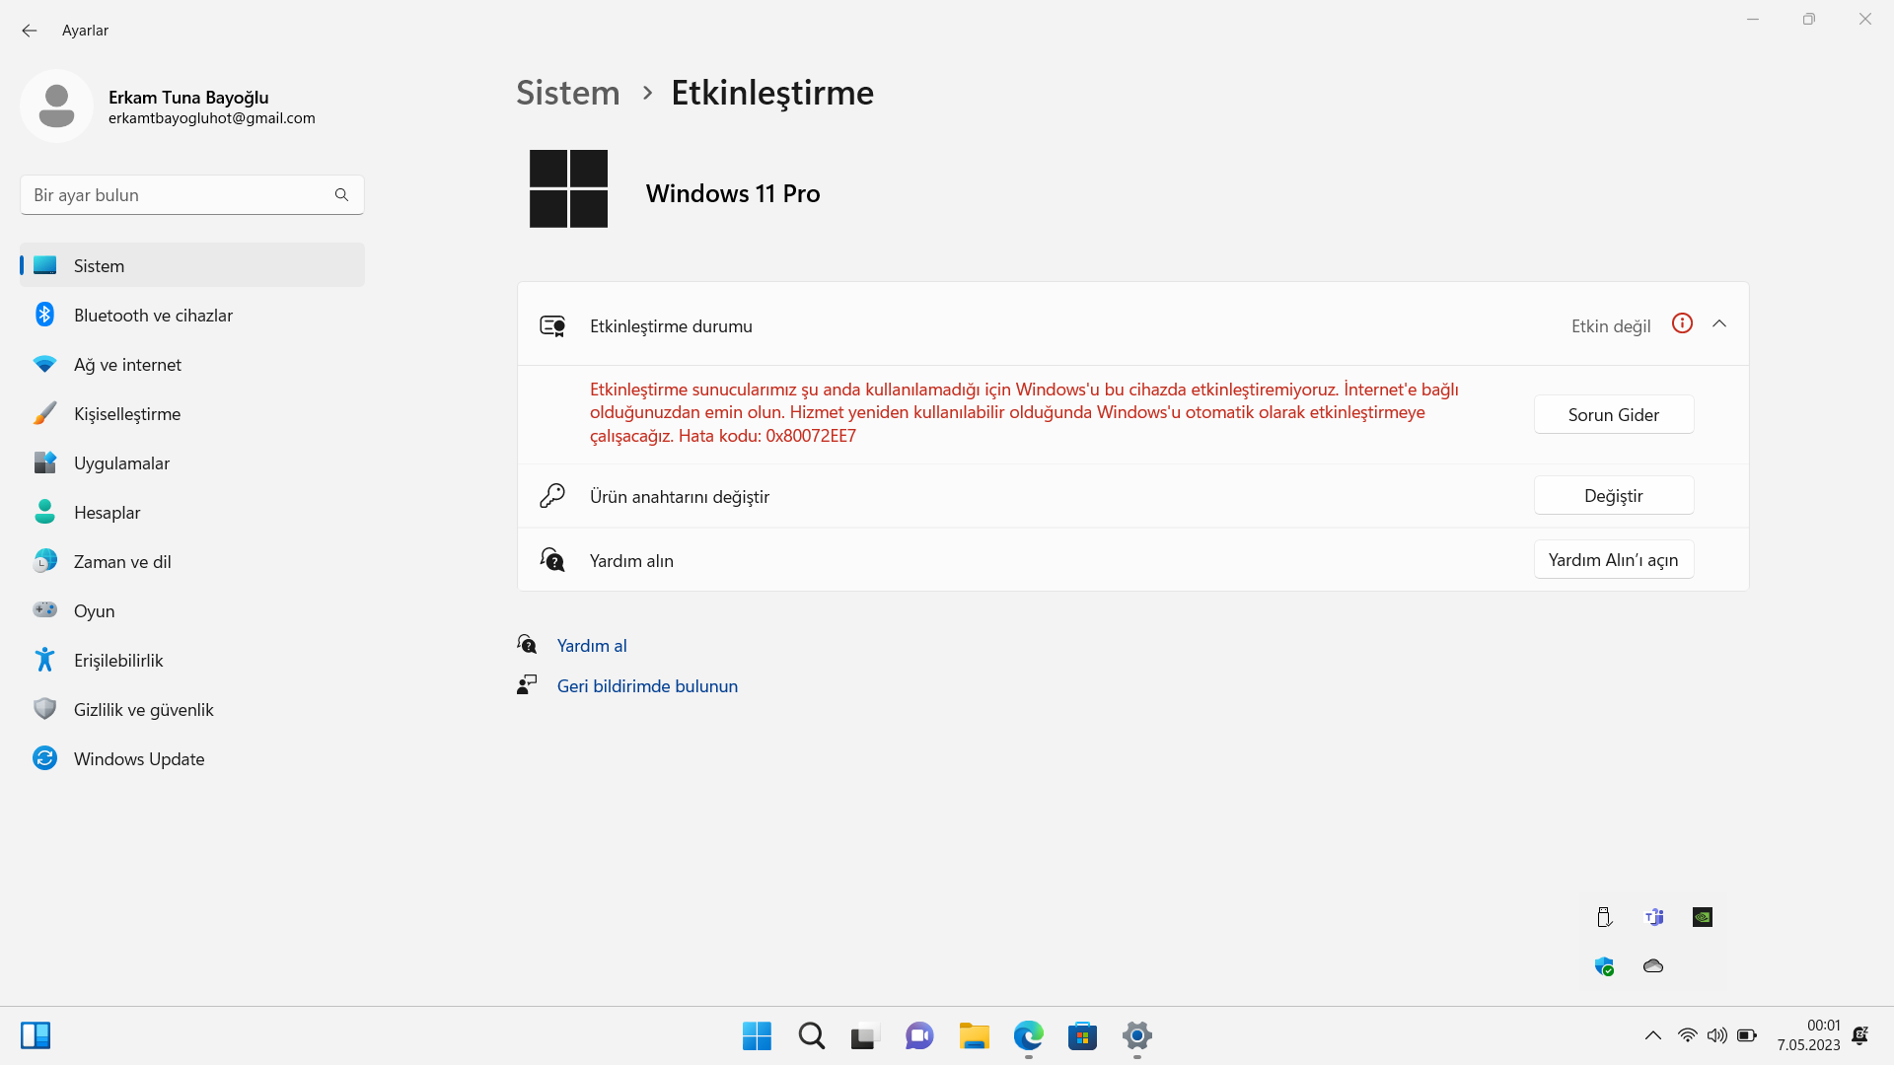Click the Wi-Fi tray icon
Viewport: 1894px width, 1065px height.
pyautogui.click(x=1688, y=1035)
